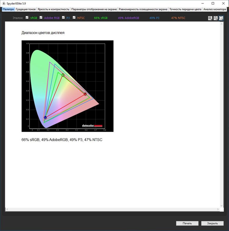Click the Эталон label

18,18
